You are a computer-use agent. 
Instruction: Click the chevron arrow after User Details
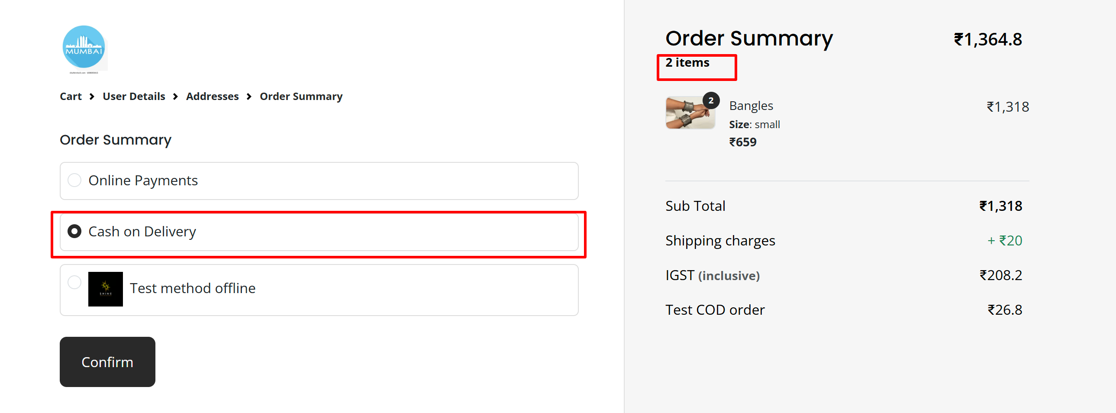click(175, 97)
